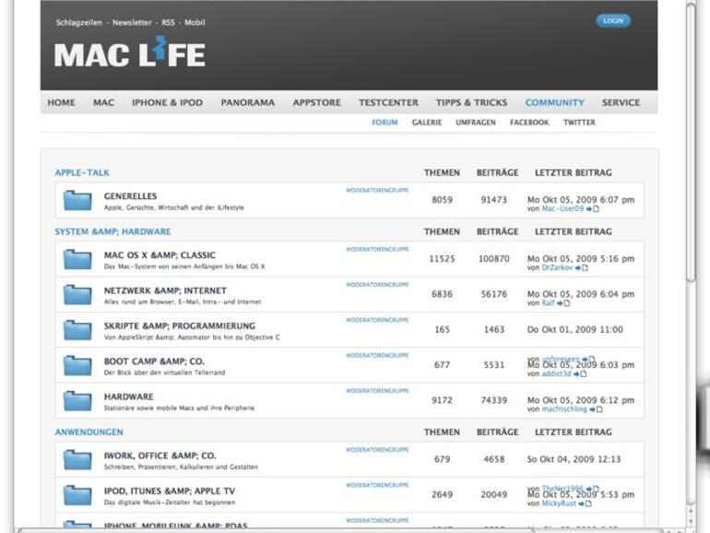Open the Testcenter menu item

(x=388, y=102)
